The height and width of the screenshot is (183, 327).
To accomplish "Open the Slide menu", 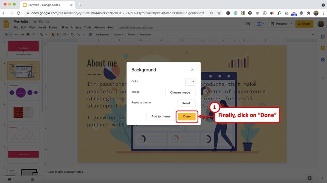I will [x=64, y=27].
